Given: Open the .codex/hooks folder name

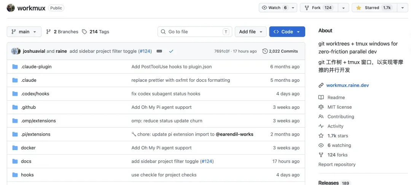Looking at the screenshot, I should click(x=35, y=94).
